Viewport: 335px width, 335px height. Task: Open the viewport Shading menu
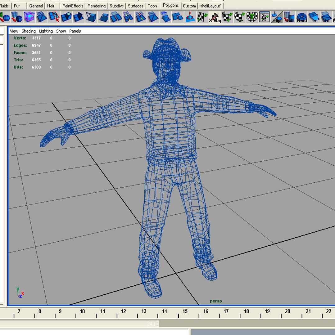[29, 31]
